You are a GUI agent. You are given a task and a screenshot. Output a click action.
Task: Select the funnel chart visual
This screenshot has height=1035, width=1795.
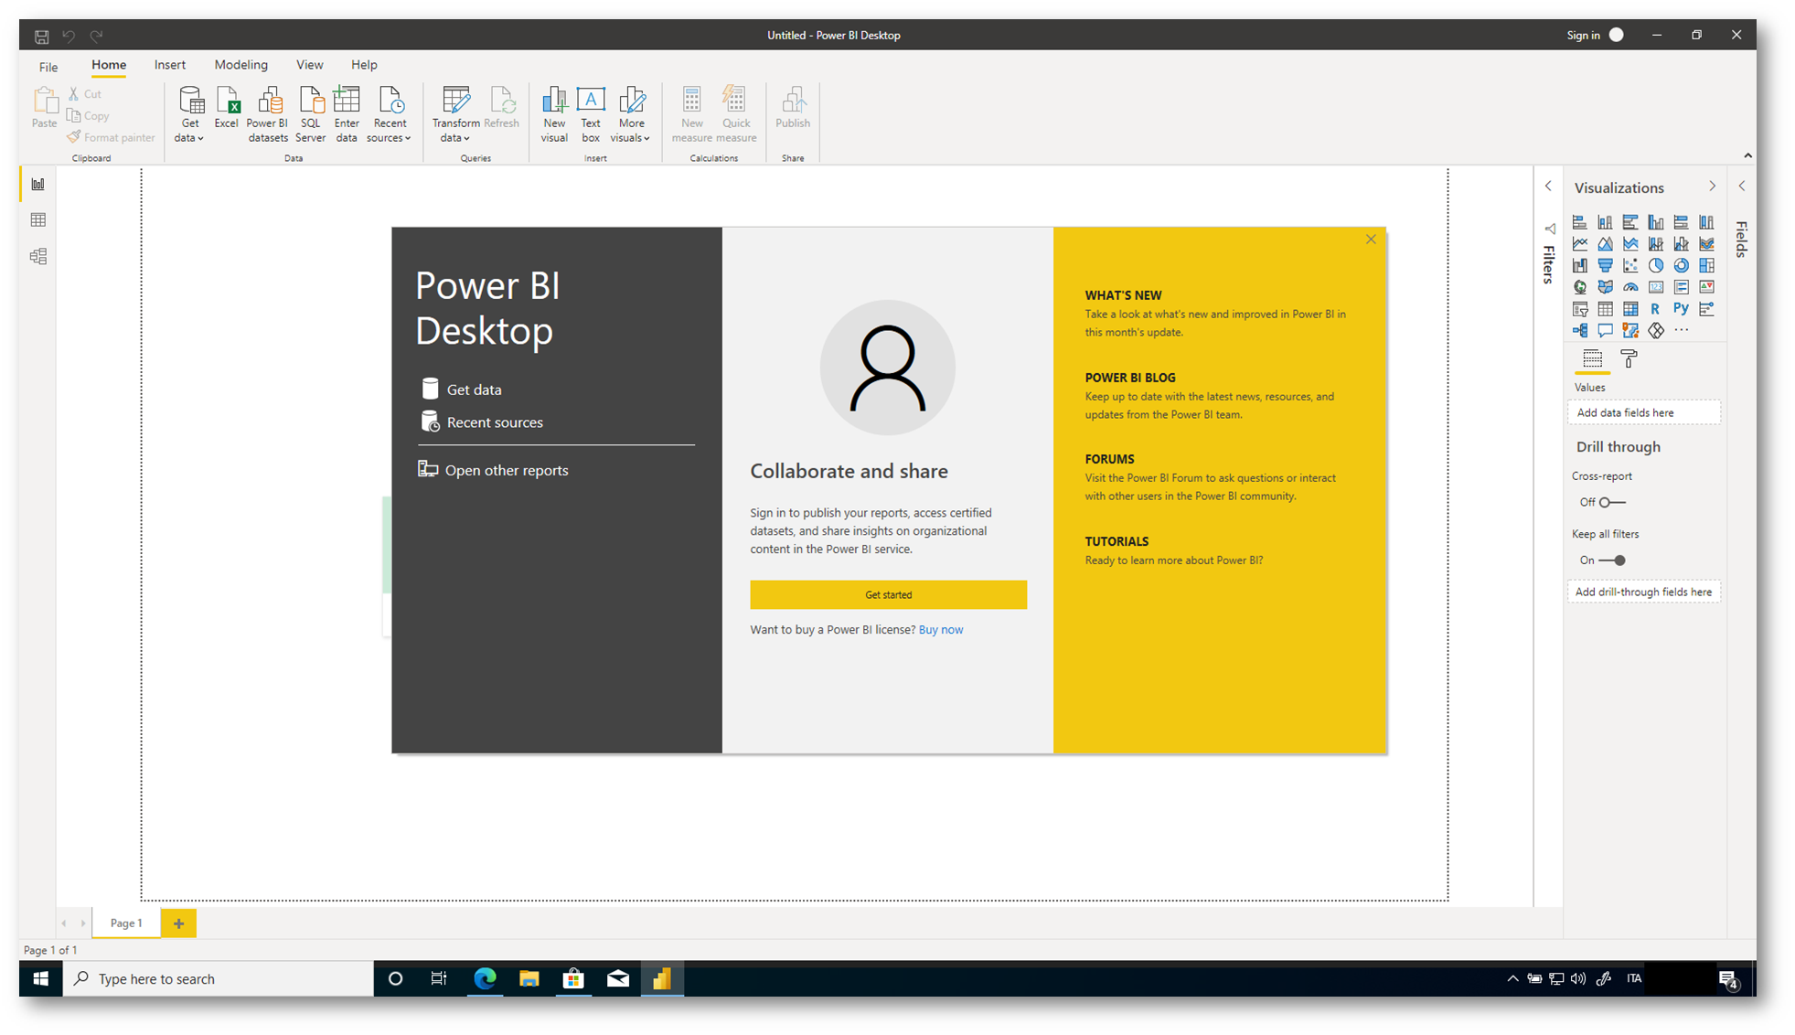tap(1605, 265)
